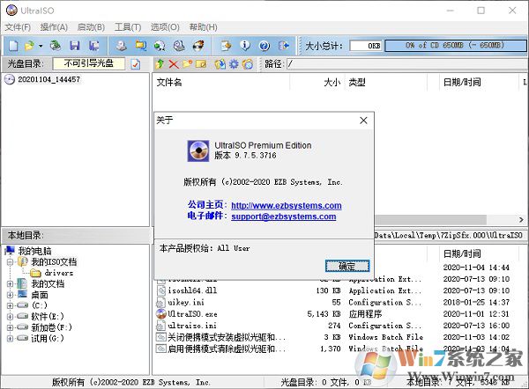Image resolution: width=529 pixels, height=389 pixels.
Task: Click the Save As toolbar icon
Action: pyautogui.click(x=93, y=46)
